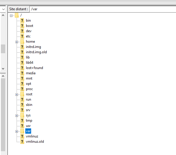Click the down arrow of the left scrollbar
176x155 pixels.
3,68
